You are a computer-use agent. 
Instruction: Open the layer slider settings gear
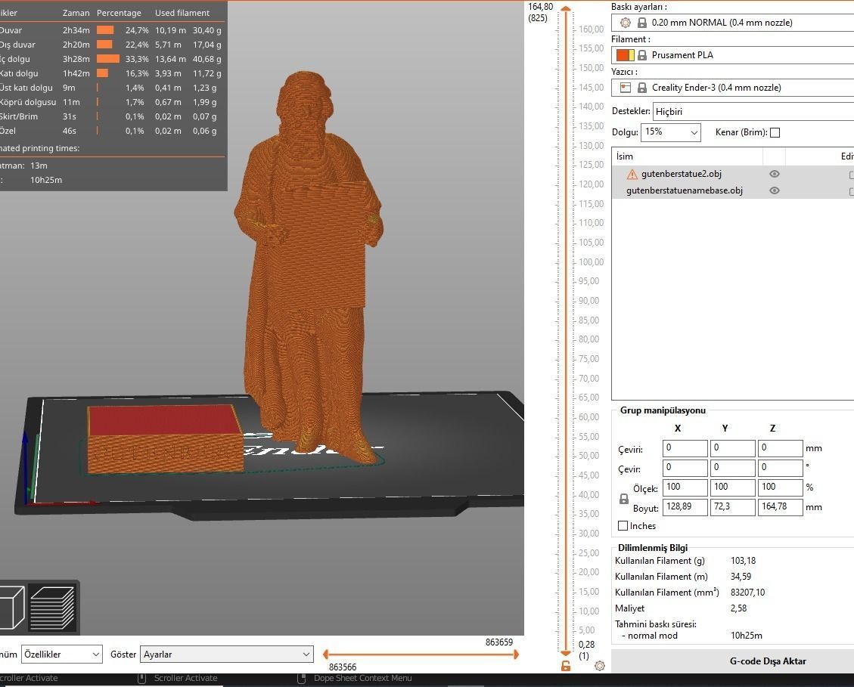600,665
